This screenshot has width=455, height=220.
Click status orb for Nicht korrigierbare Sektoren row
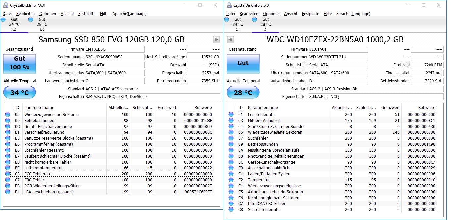(x=231, y=198)
